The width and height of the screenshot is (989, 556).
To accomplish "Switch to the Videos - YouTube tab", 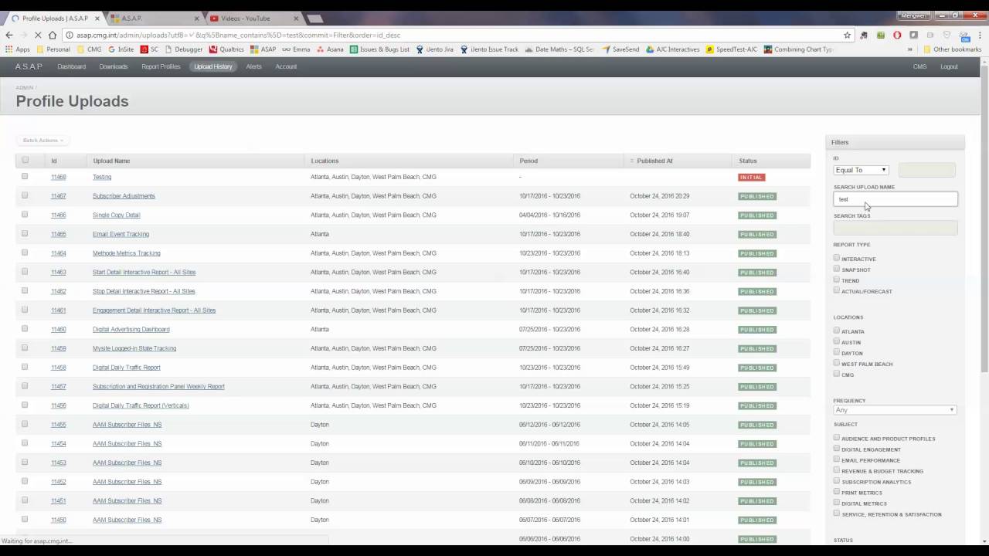I will point(253,18).
